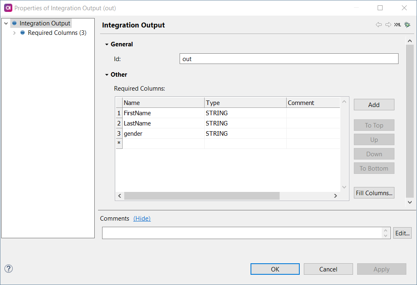
Task: Click the Required Columns node icon
Action: coord(22,32)
